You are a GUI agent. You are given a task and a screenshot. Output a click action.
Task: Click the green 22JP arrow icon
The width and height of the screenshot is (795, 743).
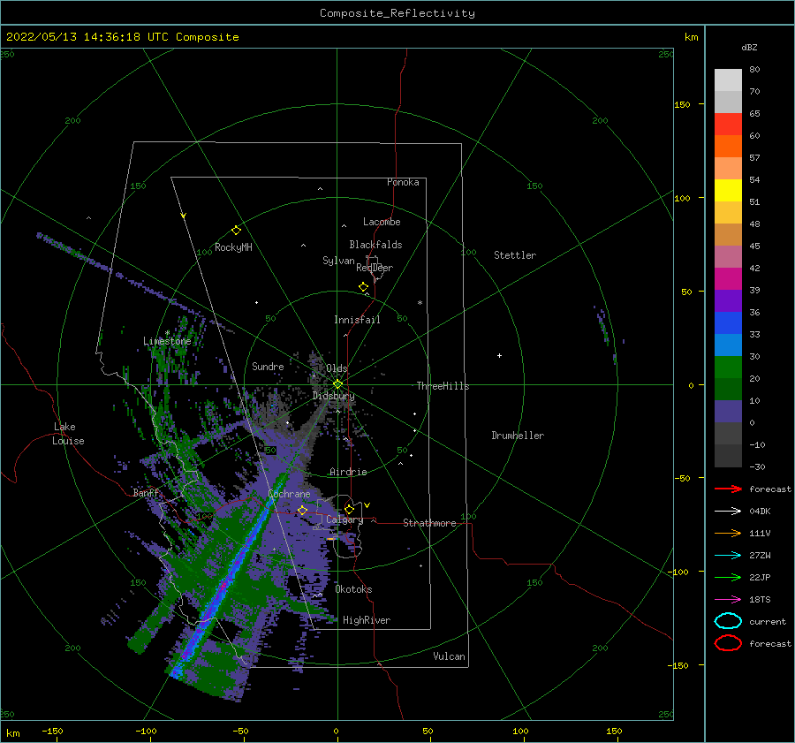pyautogui.click(x=728, y=577)
